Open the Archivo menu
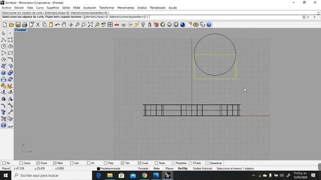Viewport: 321px width, 180px height. click(7, 8)
